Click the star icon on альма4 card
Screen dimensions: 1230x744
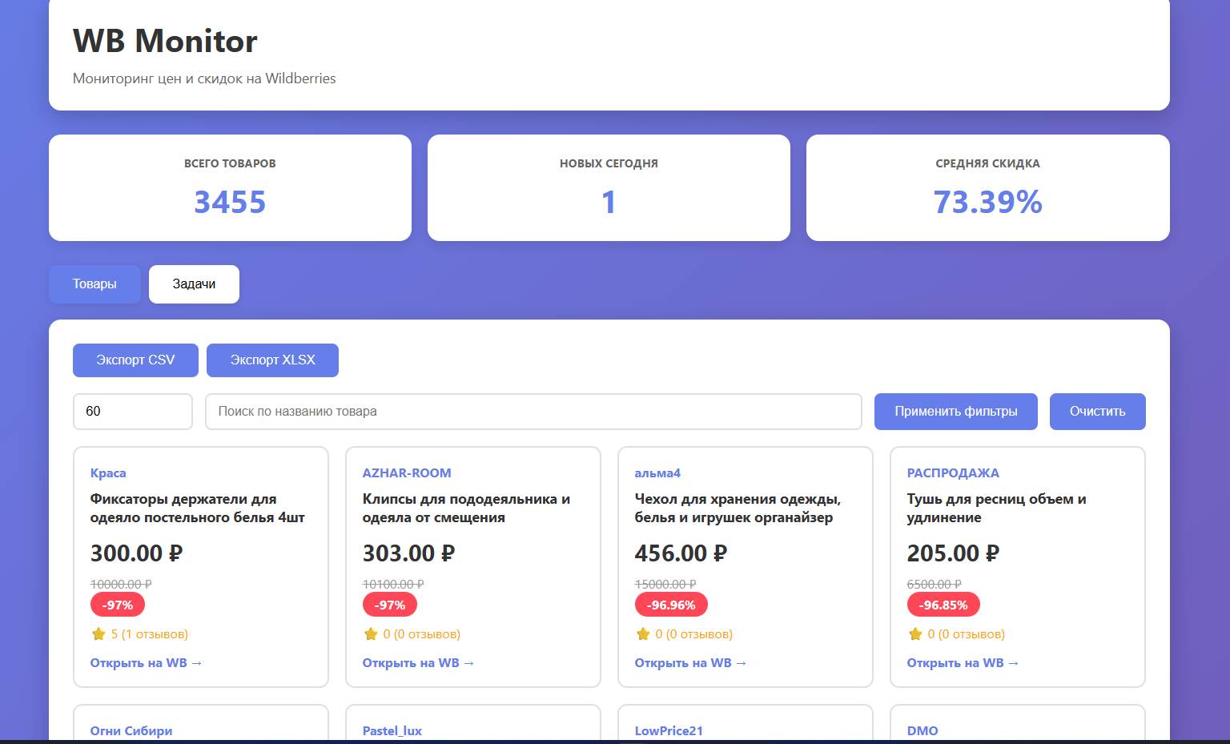643,634
